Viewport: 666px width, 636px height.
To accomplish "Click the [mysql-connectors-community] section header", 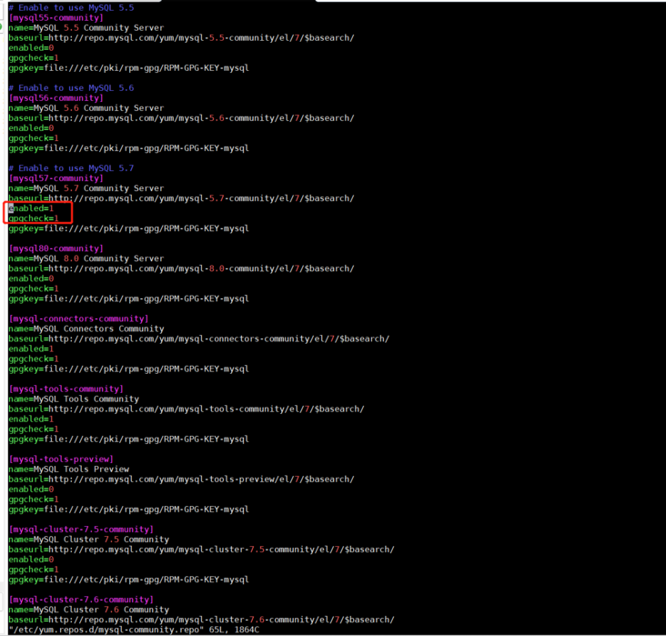I will [x=78, y=318].
